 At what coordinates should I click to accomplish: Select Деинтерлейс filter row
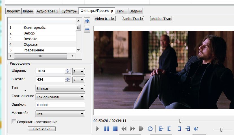tap(42, 27)
